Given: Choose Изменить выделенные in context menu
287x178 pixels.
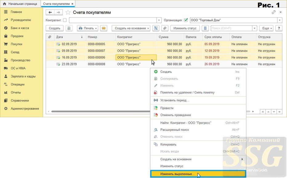Looking at the screenshot, I should 198,174.
